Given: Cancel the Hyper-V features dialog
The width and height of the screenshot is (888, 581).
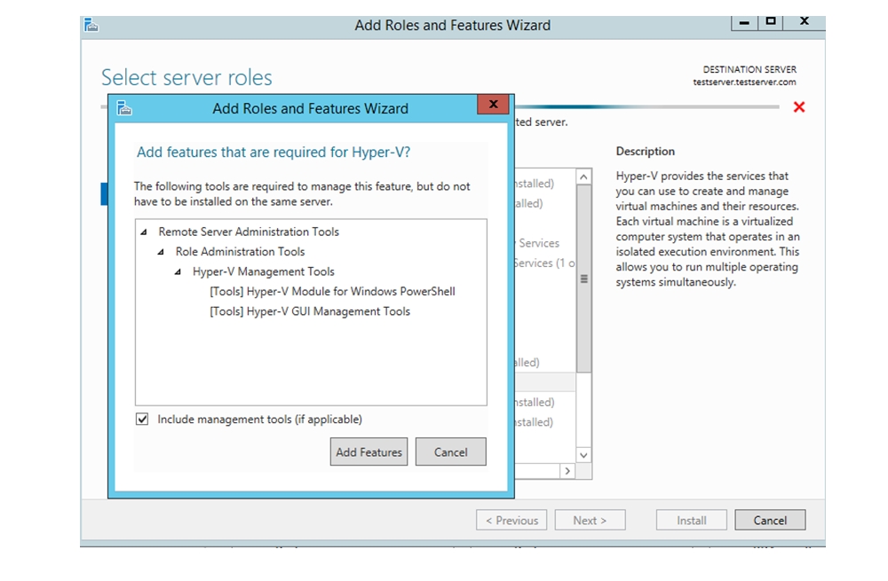Looking at the screenshot, I should pyautogui.click(x=451, y=452).
